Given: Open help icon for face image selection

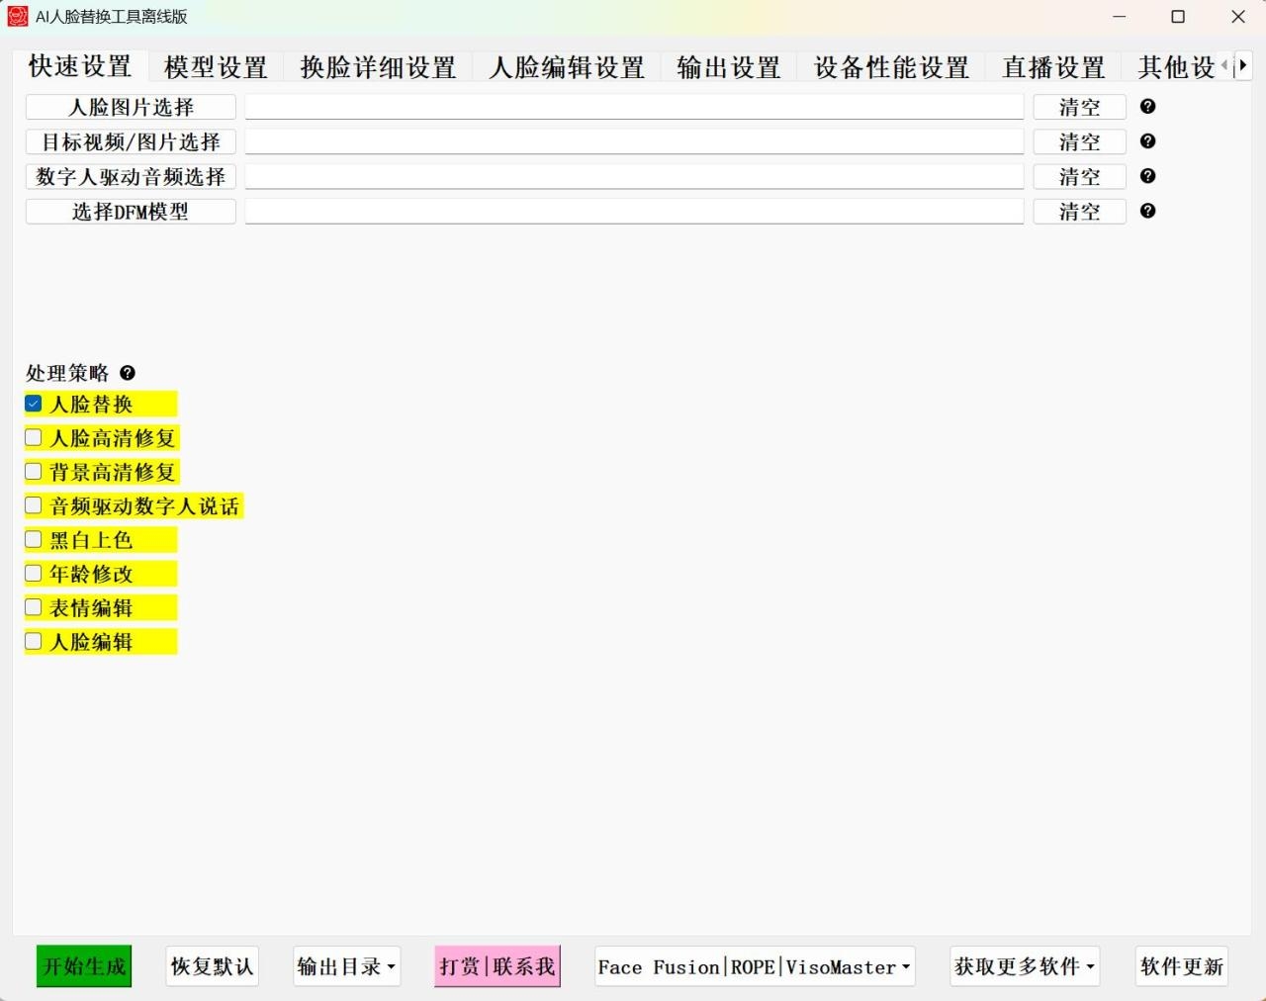Looking at the screenshot, I should [x=1147, y=106].
